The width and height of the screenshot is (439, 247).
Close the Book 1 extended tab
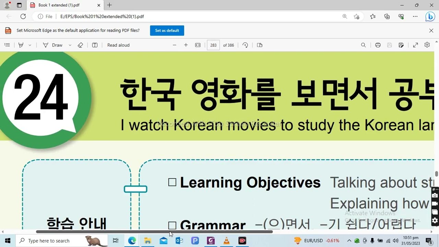(99, 5)
